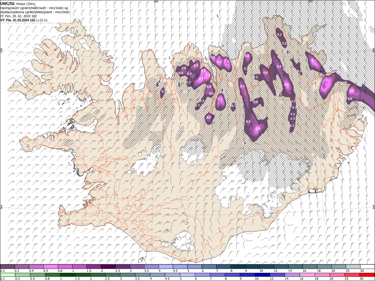375x281 pixels.
Task: Pick dark green lower swatch labeled 1
Action: coord(67,275)
